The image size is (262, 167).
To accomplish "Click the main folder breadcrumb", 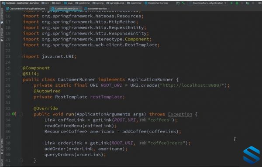I will click(56, 3).
